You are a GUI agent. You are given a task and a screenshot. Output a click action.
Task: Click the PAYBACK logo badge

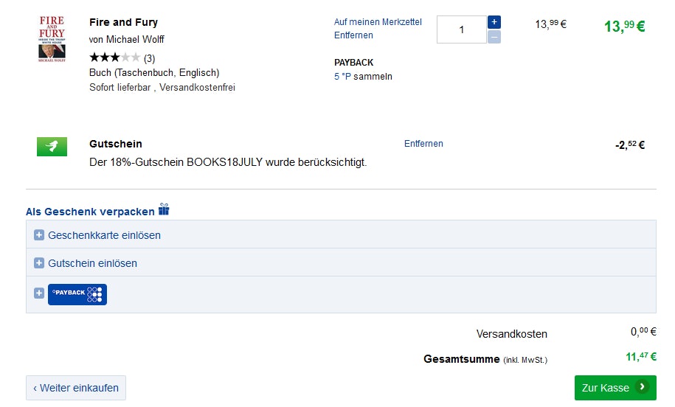(x=77, y=294)
